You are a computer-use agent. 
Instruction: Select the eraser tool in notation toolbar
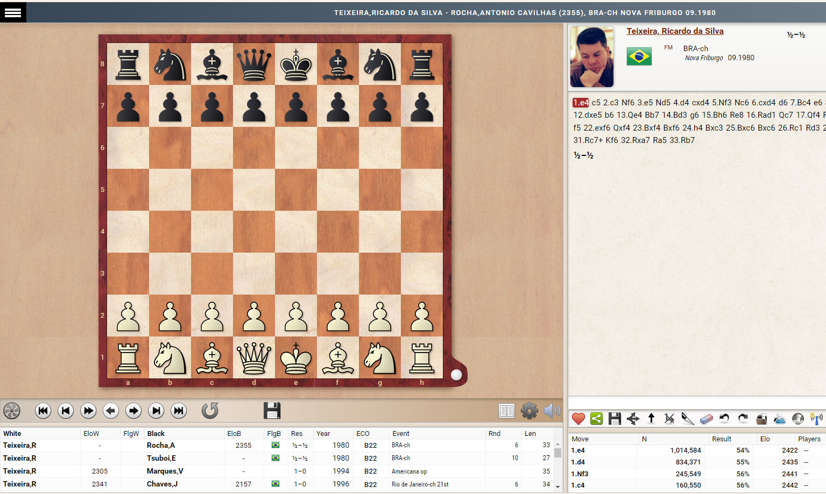(x=706, y=418)
